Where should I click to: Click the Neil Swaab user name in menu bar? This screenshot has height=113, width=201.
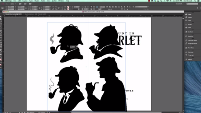[x=188, y=1]
